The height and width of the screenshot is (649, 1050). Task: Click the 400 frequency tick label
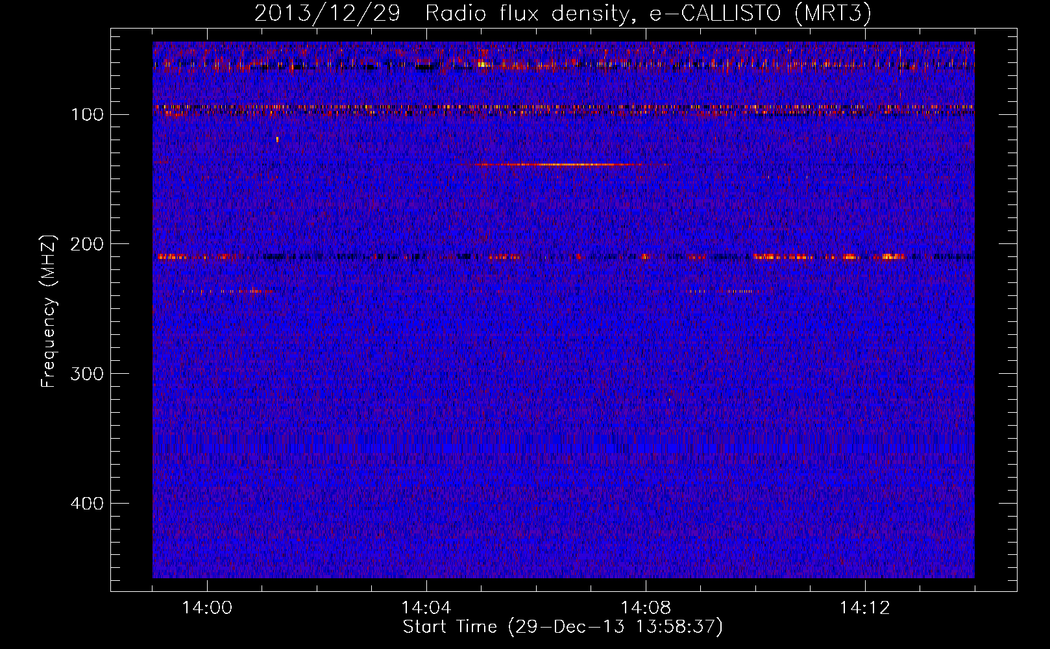click(x=88, y=504)
